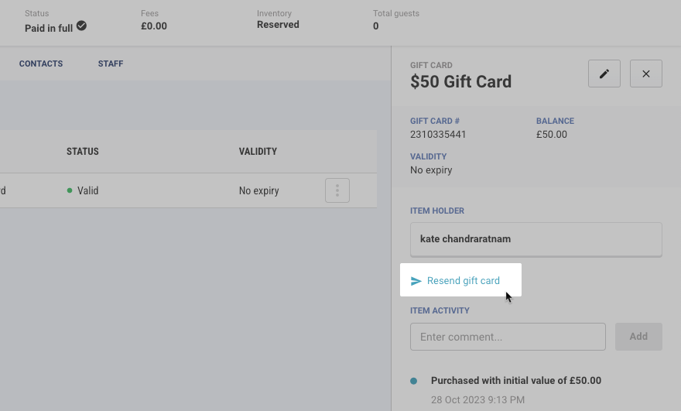This screenshot has height=411, width=681.
Task: Close the gift card panel
Action: [646, 74]
